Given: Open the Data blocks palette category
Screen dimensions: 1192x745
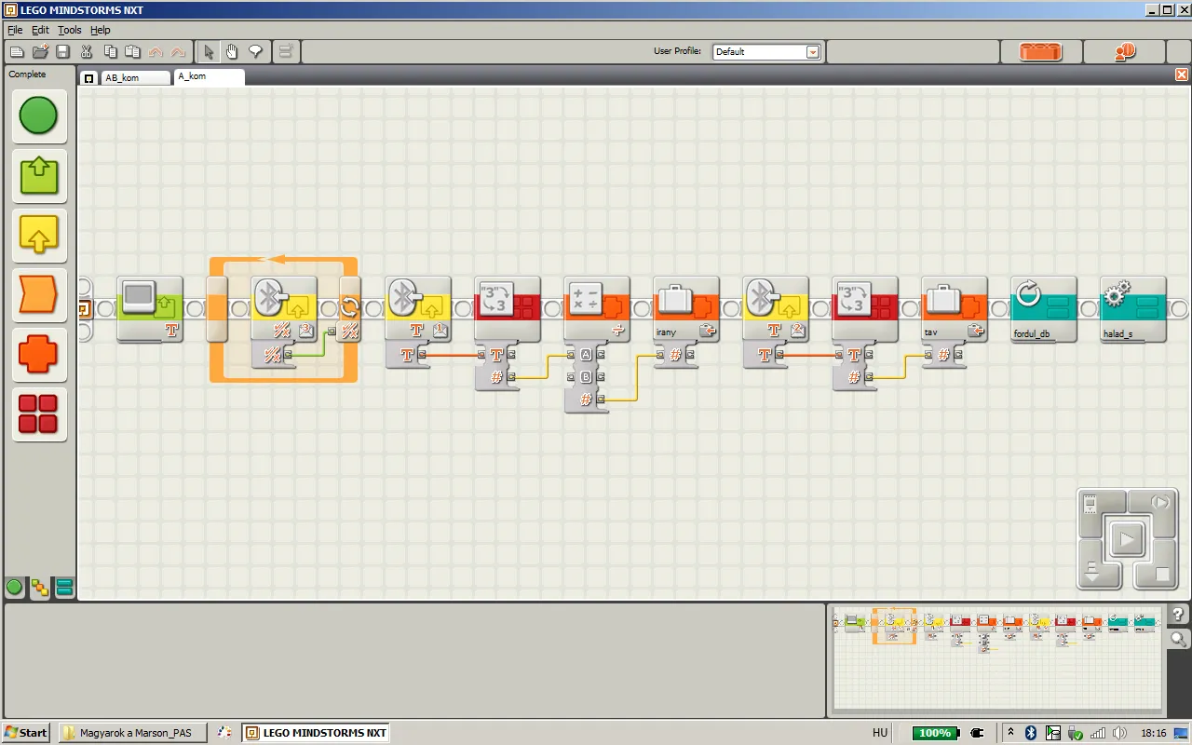Looking at the screenshot, I should pos(38,355).
